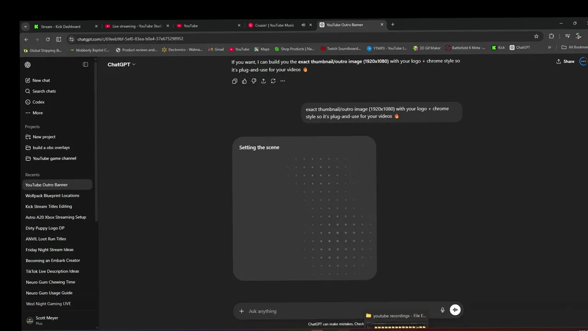Open YTMP3 bookmark
Image resolution: width=588 pixels, height=331 pixels.
tap(387, 48)
